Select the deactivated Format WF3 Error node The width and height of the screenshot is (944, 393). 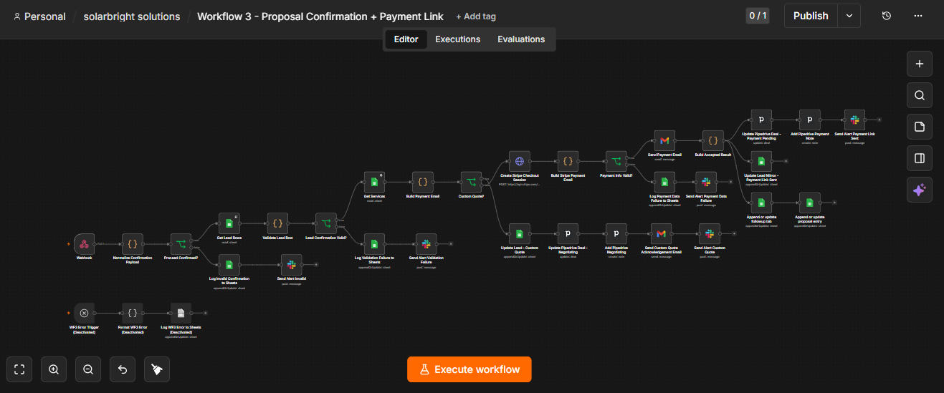coord(133,313)
